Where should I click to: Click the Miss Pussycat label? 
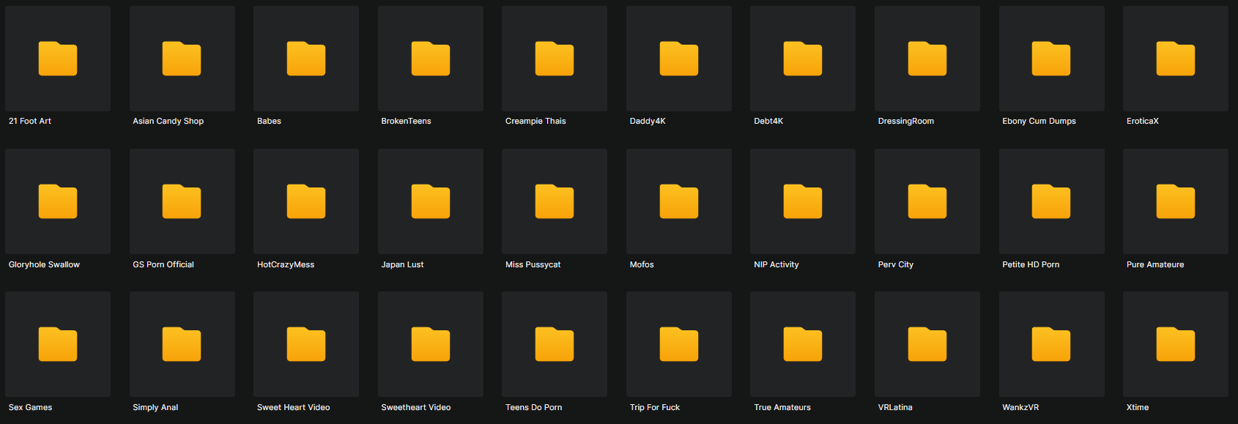(x=533, y=264)
